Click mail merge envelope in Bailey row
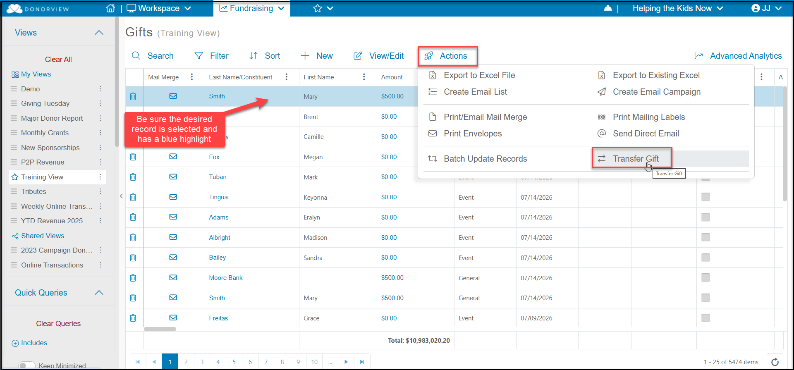This screenshot has width=794, height=370. (173, 257)
